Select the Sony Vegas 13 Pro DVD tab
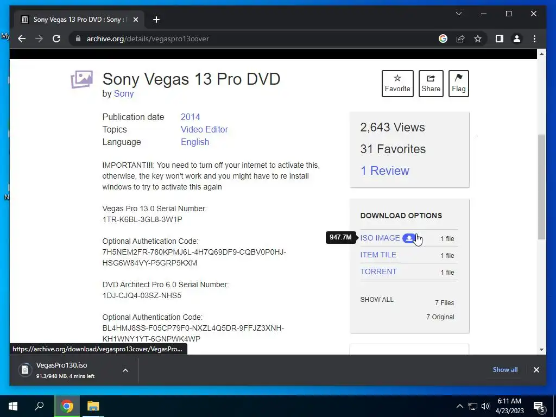This screenshot has height=417, width=556. coord(79,20)
